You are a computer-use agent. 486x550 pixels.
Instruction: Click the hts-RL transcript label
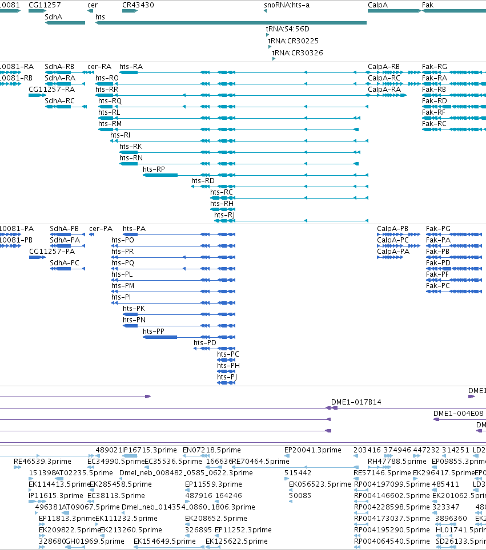[x=109, y=112]
